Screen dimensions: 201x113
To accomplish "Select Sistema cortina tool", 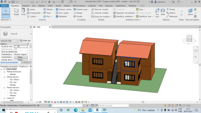I will 64,9.
